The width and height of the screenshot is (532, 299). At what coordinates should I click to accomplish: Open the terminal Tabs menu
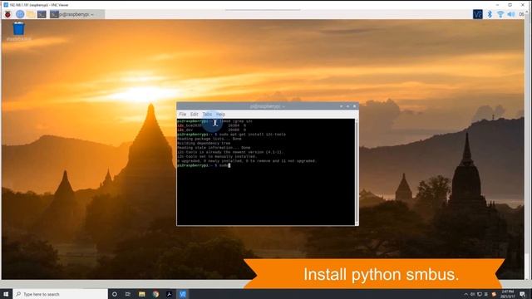click(x=207, y=115)
